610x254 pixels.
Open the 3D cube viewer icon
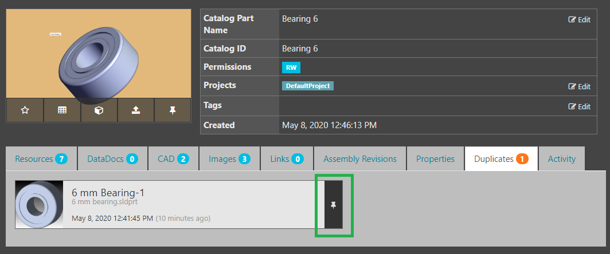click(99, 110)
